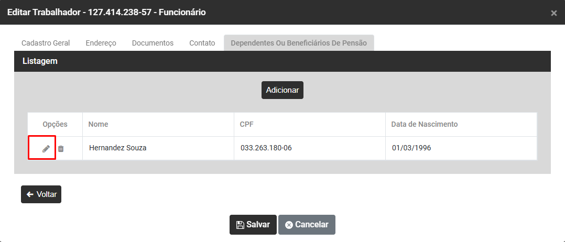The image size is (565, 242).
Task: Go to the Documentos tab
Action: tap(153, 43)
